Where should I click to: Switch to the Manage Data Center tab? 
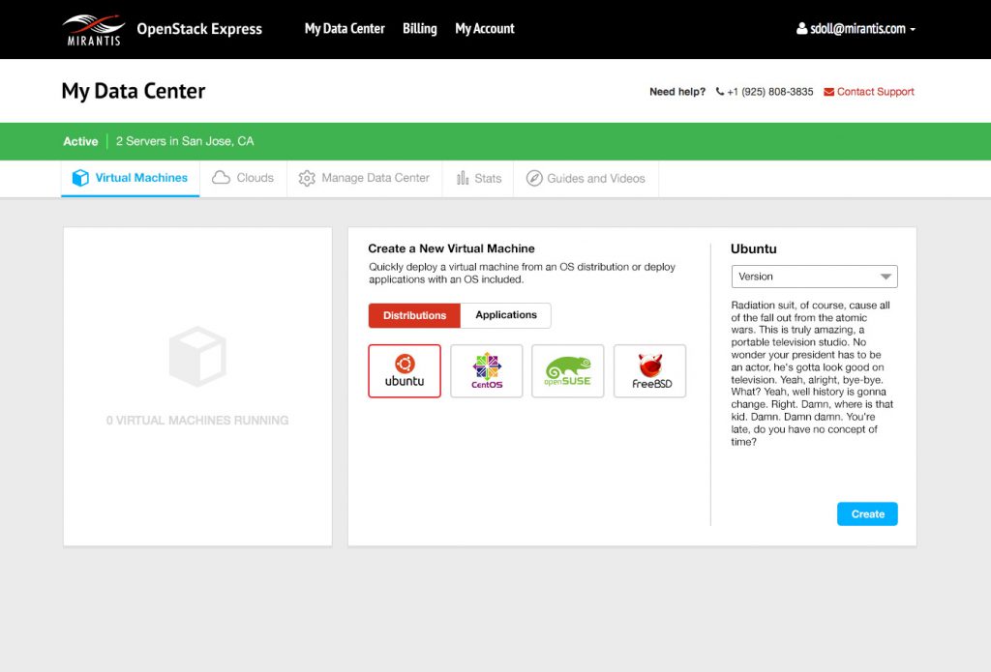click(365, 178)
